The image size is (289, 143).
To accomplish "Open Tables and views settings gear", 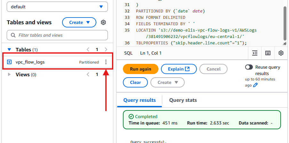I will point(103,22).
